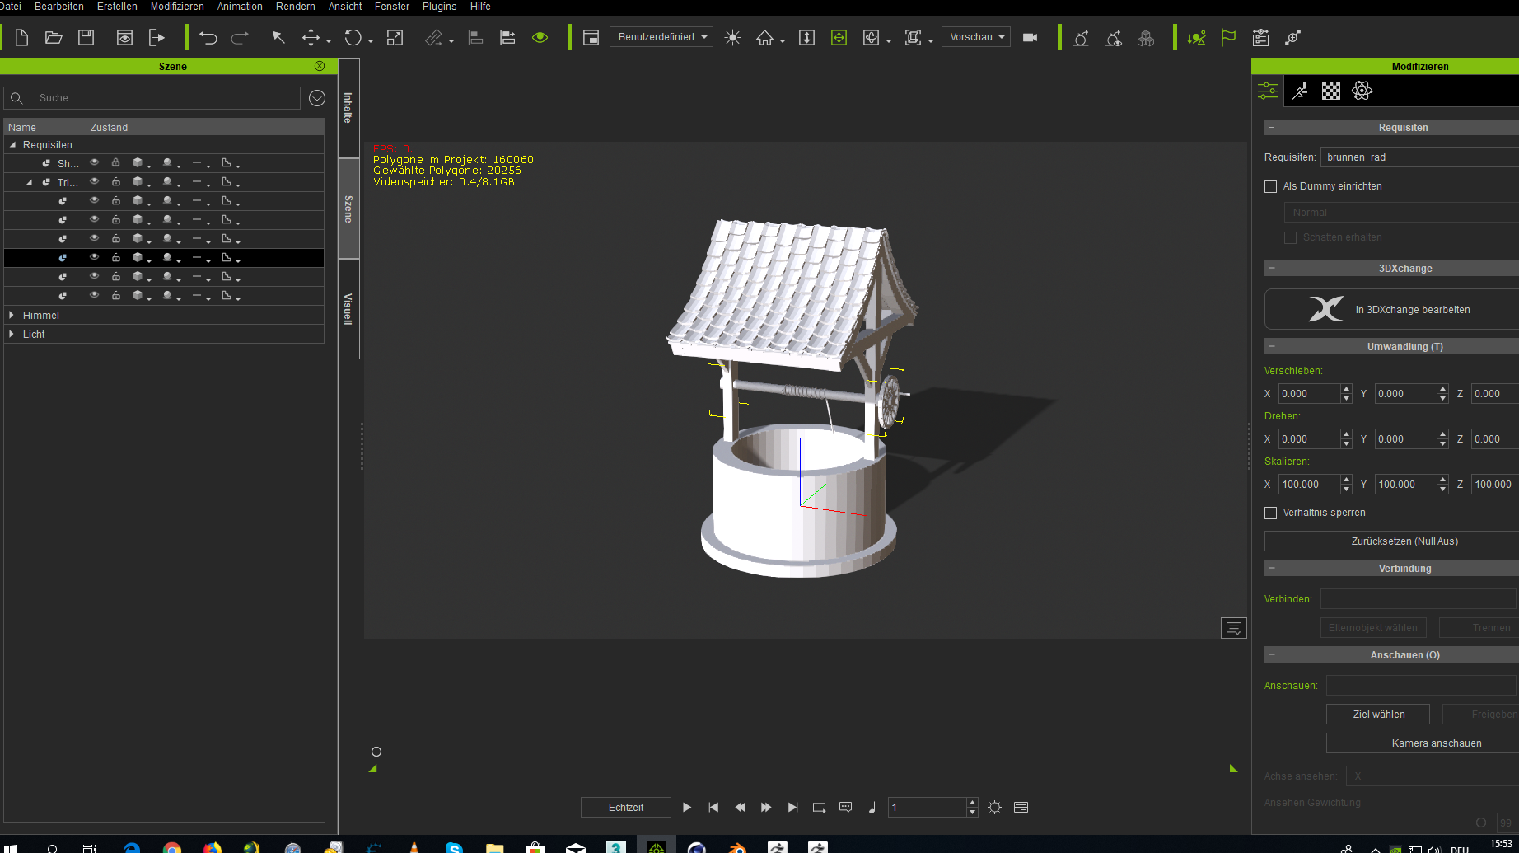Click the Ziel wählen button

(1378, 715)
